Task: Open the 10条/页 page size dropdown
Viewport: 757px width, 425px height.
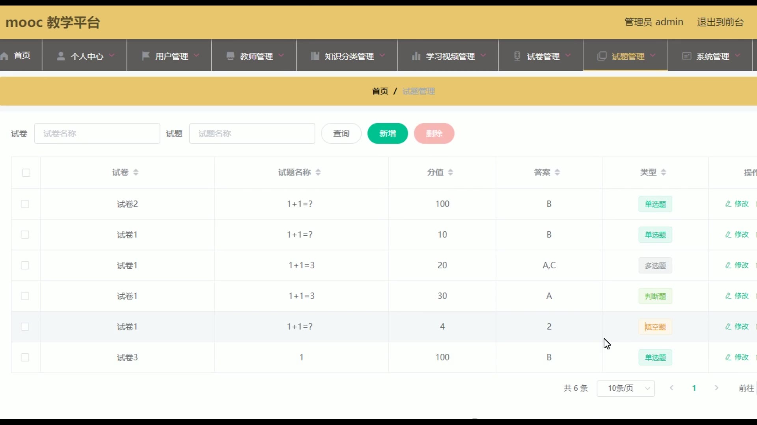Action: click(626, 388)
